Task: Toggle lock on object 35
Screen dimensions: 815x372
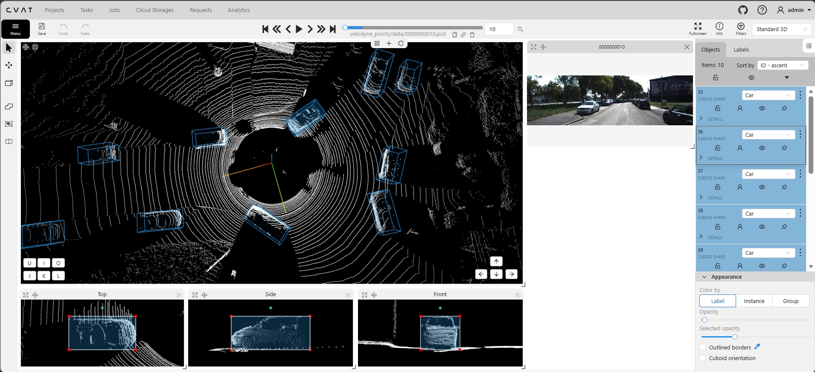Action: pyautogui.click(x=718, y=108)
